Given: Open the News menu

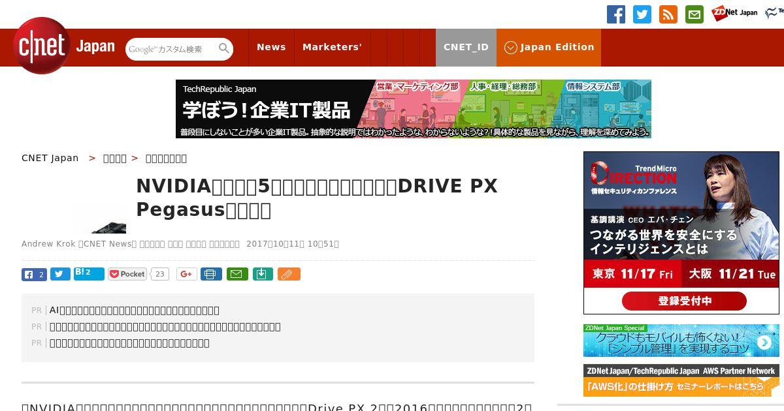Looking at the screenshot, I should [x=271, y=47].
